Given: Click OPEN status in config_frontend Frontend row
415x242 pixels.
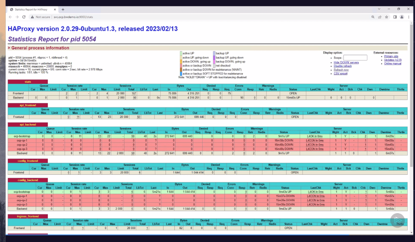Looking at the screenshot, I should [x=295, y=172].
